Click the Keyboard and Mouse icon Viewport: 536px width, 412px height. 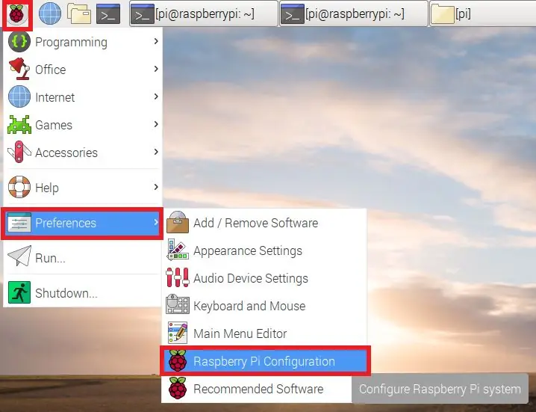coord(178,304)
